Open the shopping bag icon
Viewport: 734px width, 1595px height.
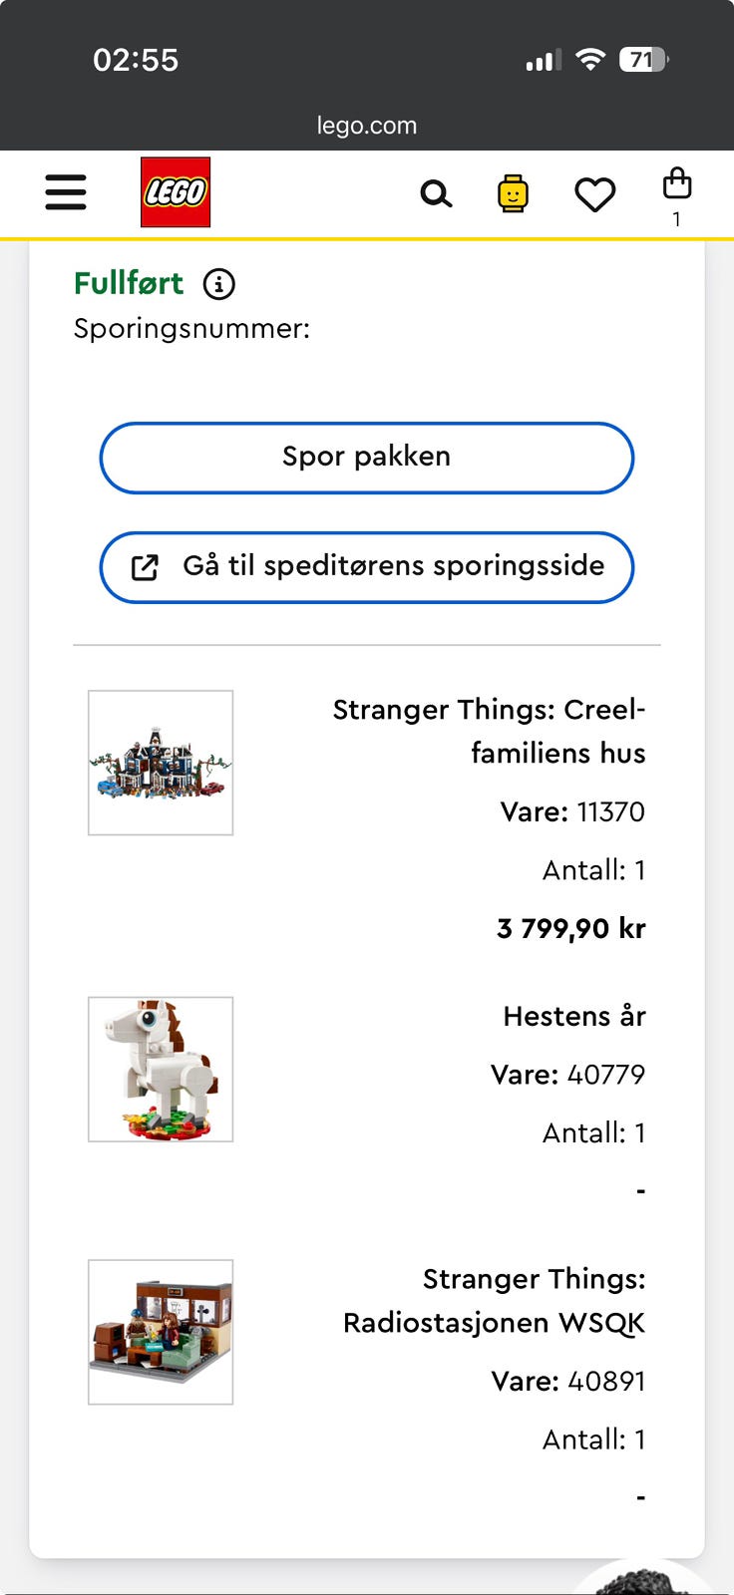(677, 185)
